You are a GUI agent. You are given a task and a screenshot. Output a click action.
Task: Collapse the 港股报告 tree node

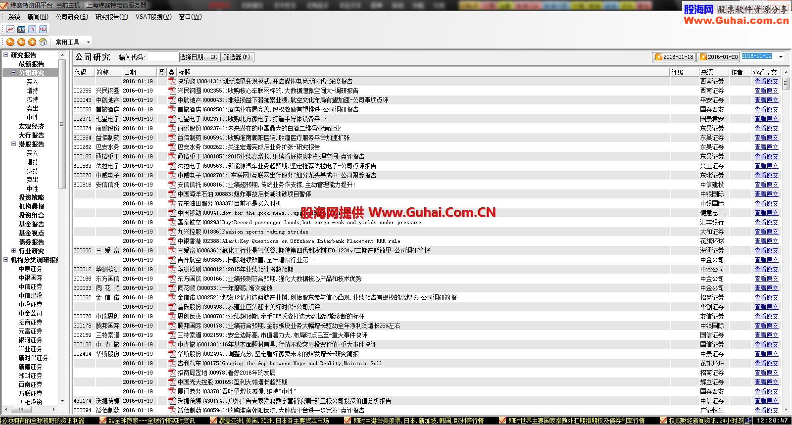click(x=14, y=144)
